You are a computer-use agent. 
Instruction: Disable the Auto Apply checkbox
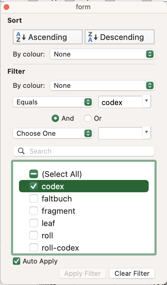point(17,261)
